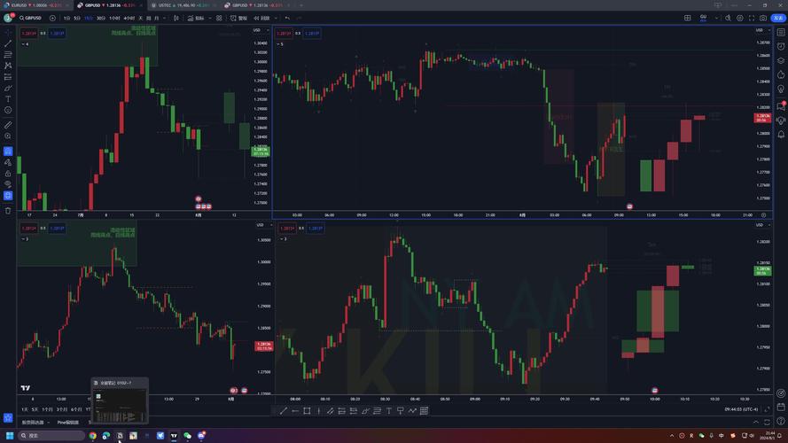Click the alert button in the toolbar
The width and height of the screenshot is (788, 443).
pos(239,18)
